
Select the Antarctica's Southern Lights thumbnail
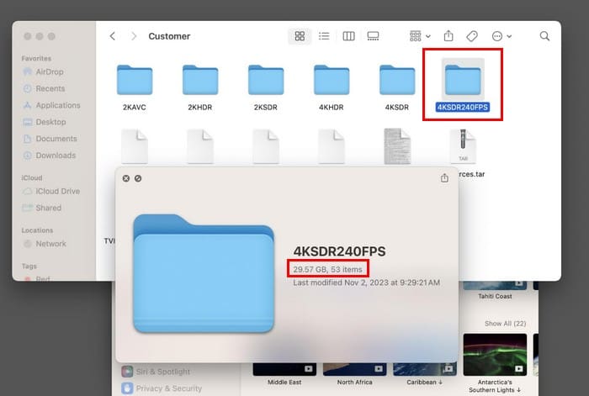(x=495, y=354)
